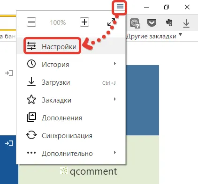The image size is (198, 184).
Task: Open Закладки menu entry
Action: point(71,100)
